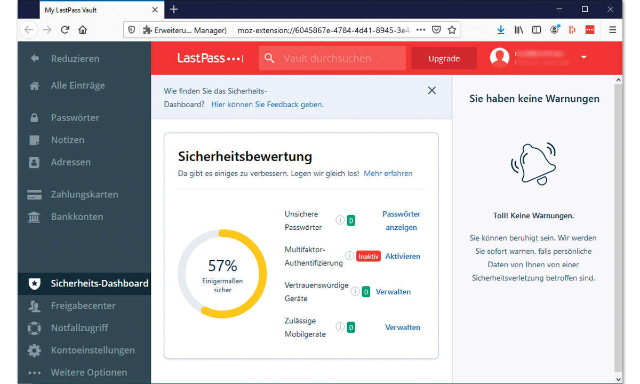Expand the account dropdown arrow
The height and width of the screenshot is (384, 640).
[x=583, y=57]
